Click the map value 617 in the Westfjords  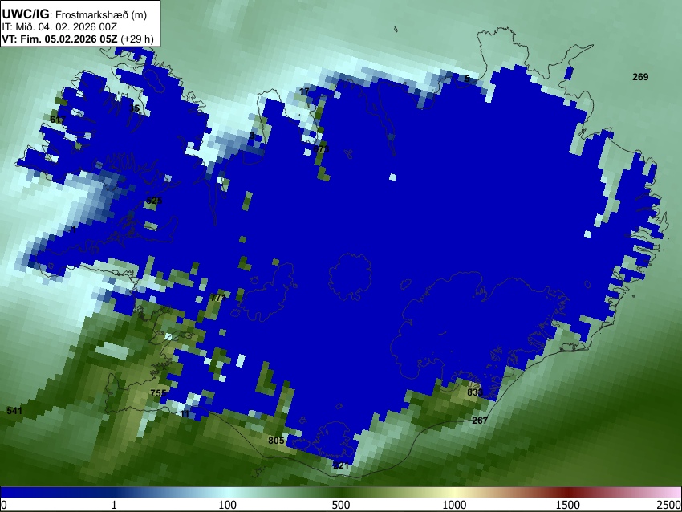click(58, 120)
